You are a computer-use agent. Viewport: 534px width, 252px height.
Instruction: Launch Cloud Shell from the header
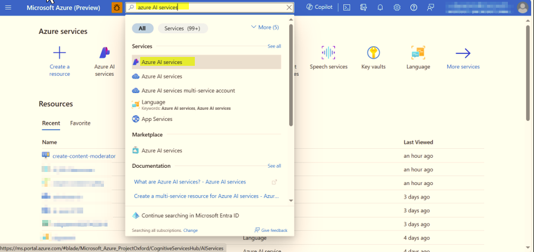coord(347,7)
